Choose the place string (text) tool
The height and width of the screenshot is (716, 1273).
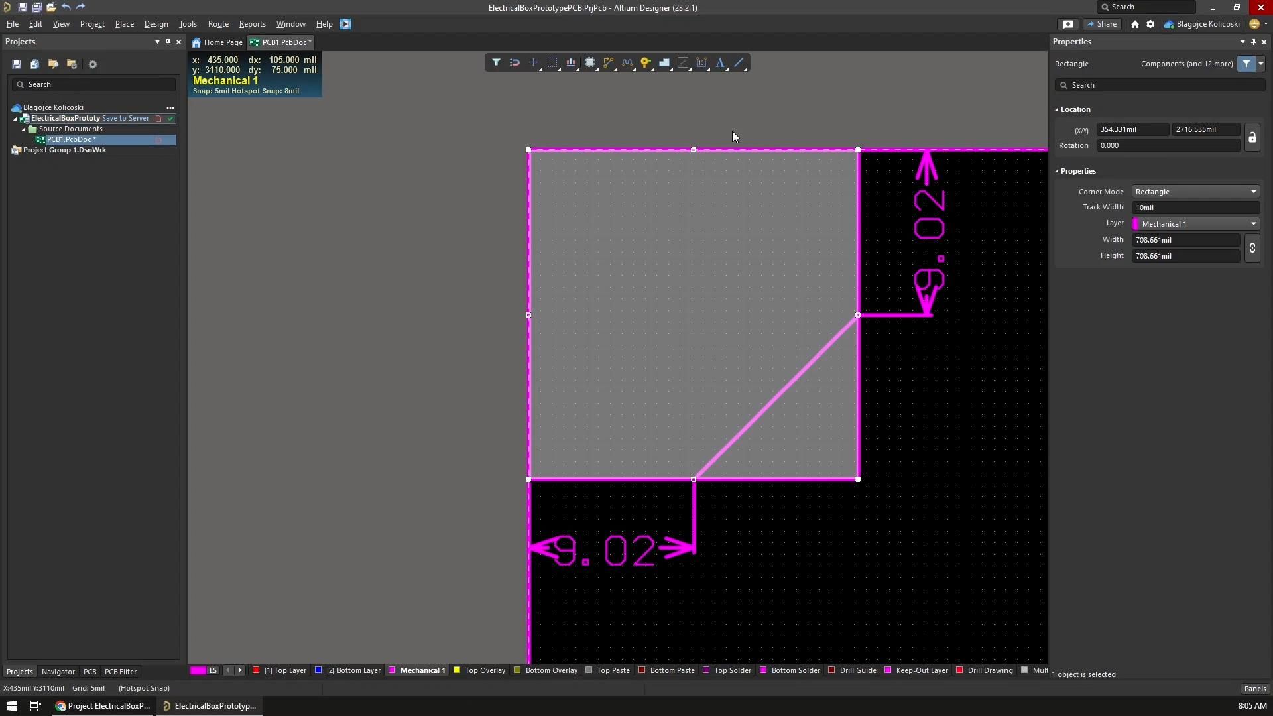721,62
